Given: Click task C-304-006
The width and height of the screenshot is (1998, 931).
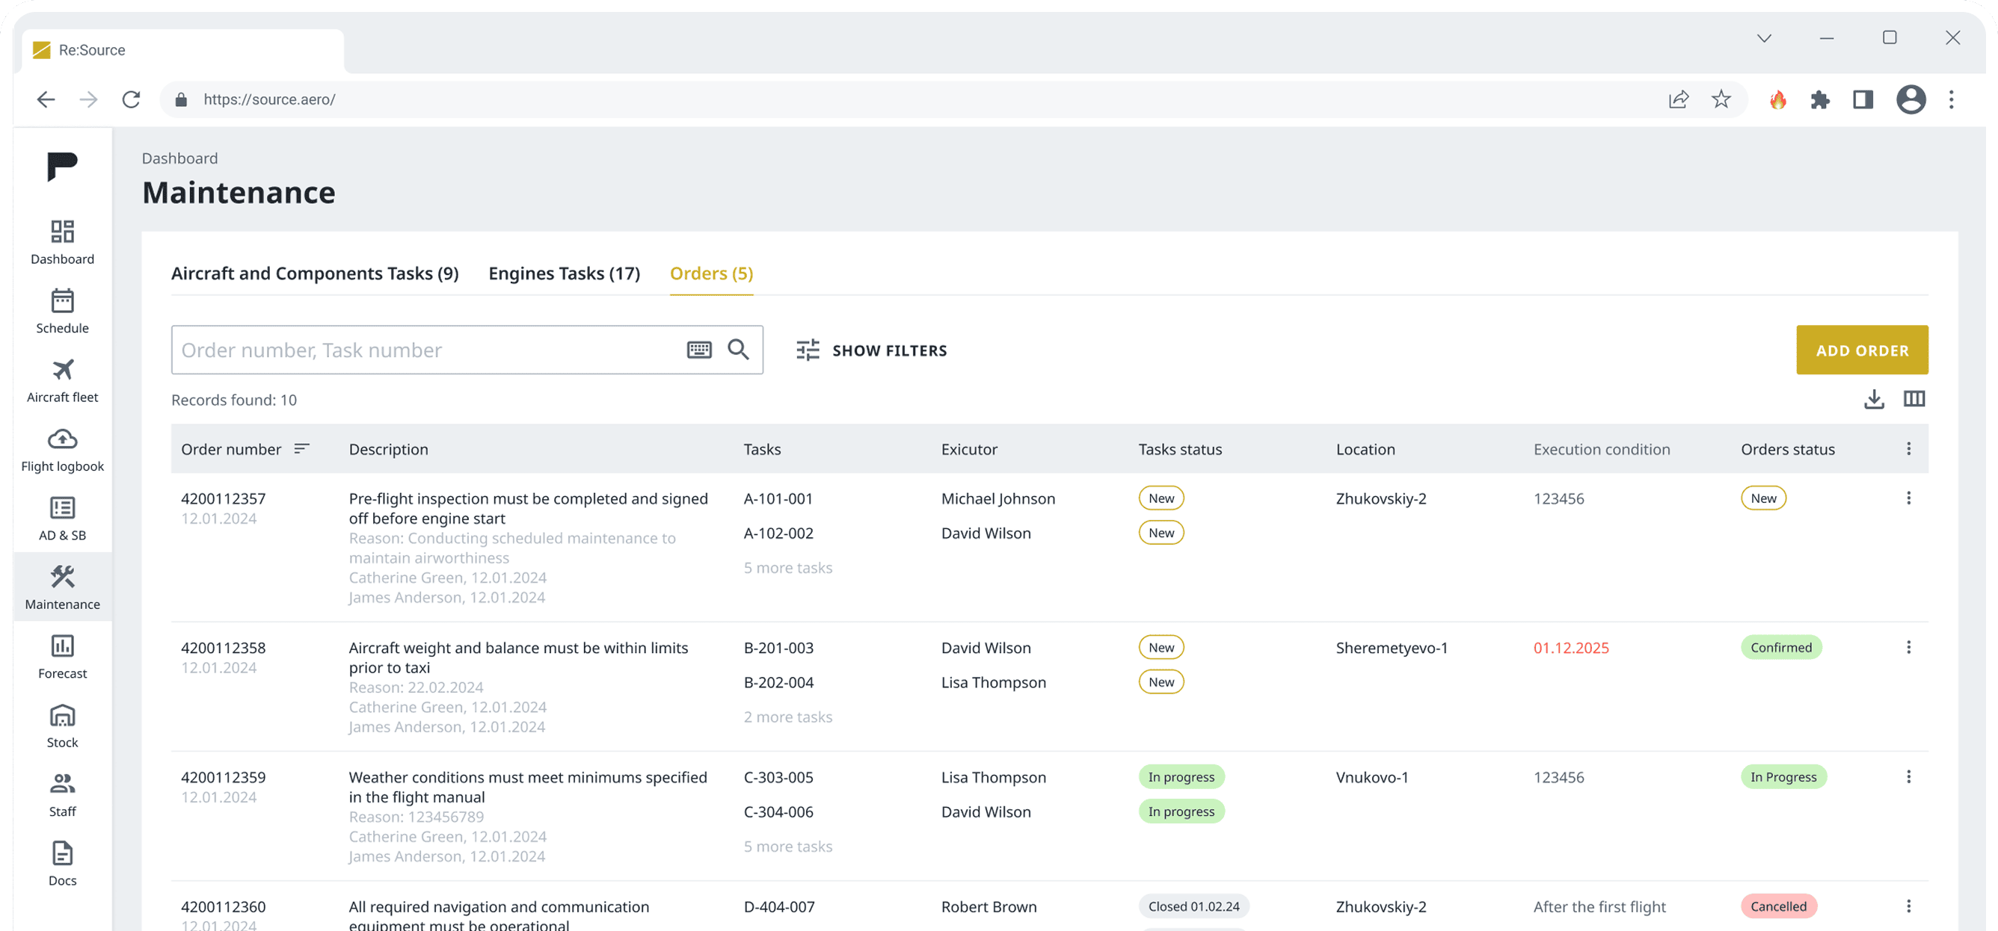Looking at the screenshot, I should coord(778,811).
